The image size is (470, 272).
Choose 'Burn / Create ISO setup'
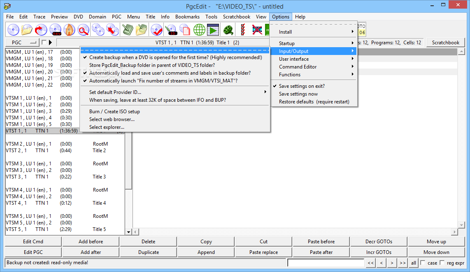point(175,112)
